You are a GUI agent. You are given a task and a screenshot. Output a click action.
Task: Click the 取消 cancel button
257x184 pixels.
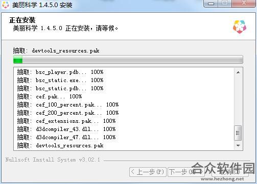(230, 172)
